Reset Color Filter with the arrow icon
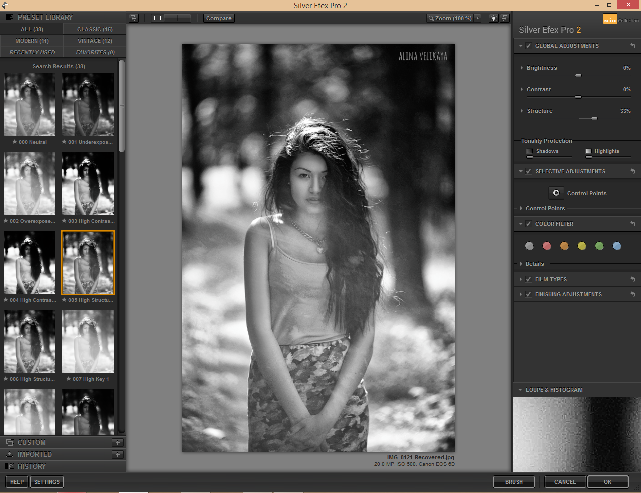 (x=633, y=224)
